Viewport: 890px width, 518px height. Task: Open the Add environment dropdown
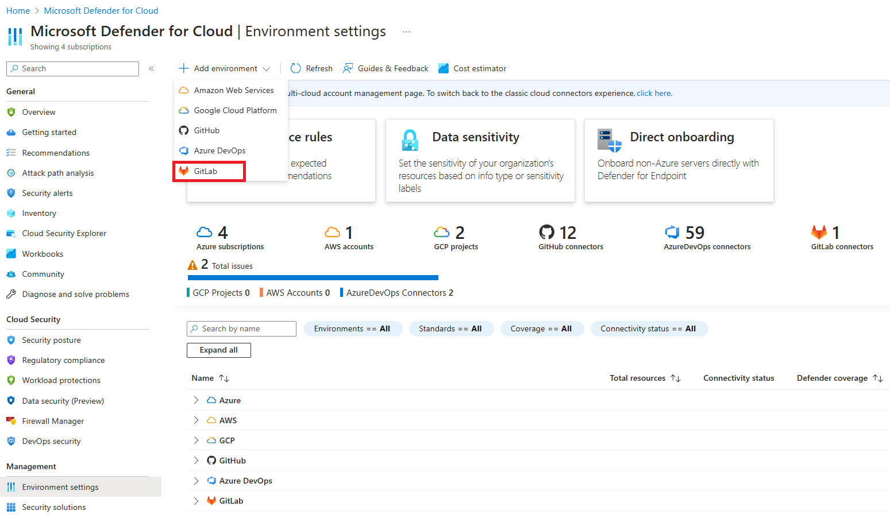(x=224, y=68)
